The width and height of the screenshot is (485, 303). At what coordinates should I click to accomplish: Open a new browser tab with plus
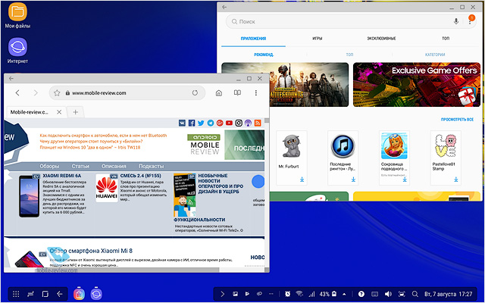tap(76, 112)
